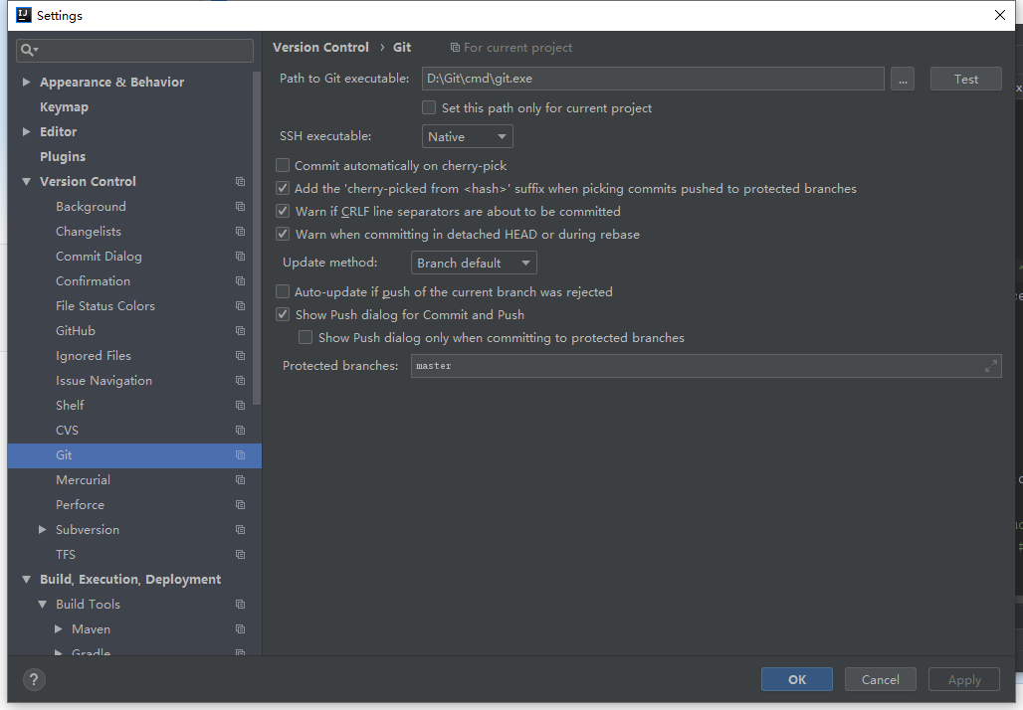The height and width of the screenshot is (710, 1023).
Task: Check Set this path only for current project
Action: pyautogui.click(x=428, y=106)
